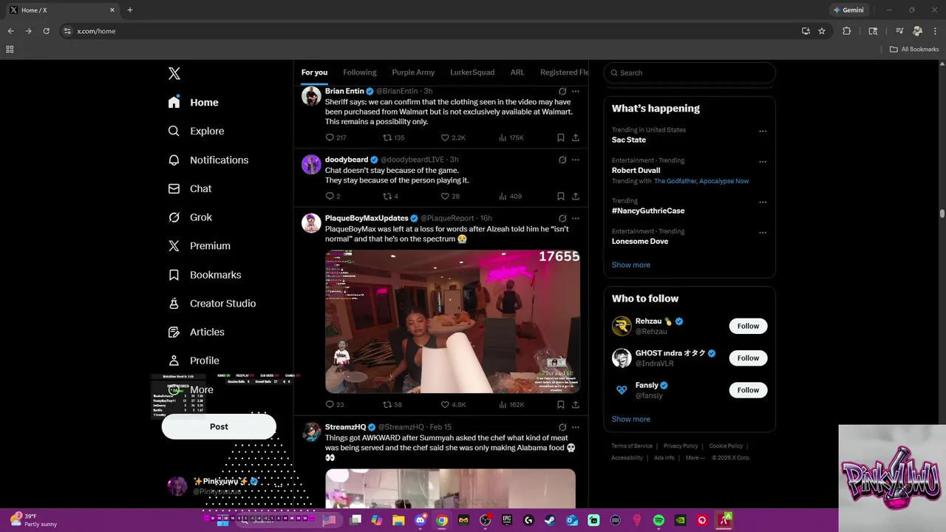Image resolution: width=946 pixels, height=532 pixels.
Task: Bookmark this page with the star icon
Action: point(822,31)
